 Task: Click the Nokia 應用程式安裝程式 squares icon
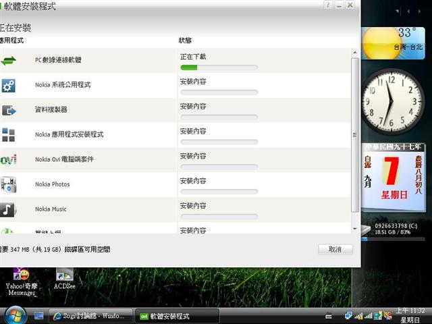point(8,135)
